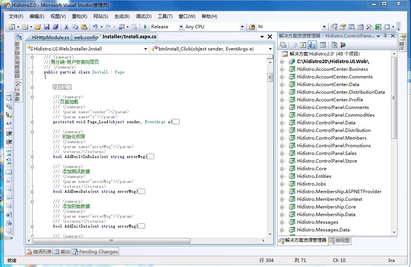Expand the collapsed Page_Load method body
This screenshot has width=411, height=267.
click(32, 122)
